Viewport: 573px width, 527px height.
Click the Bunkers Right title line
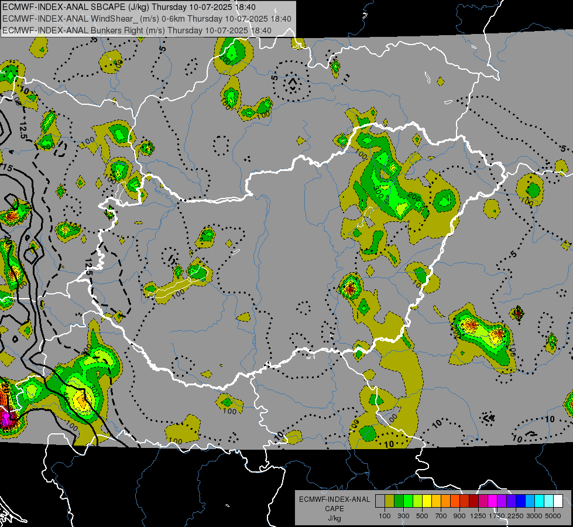coord(137,30)
